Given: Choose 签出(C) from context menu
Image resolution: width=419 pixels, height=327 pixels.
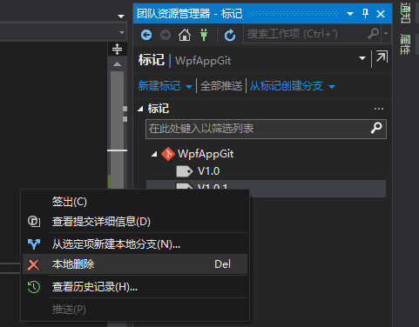Looking at the screenshot, I should pos(135,202).
